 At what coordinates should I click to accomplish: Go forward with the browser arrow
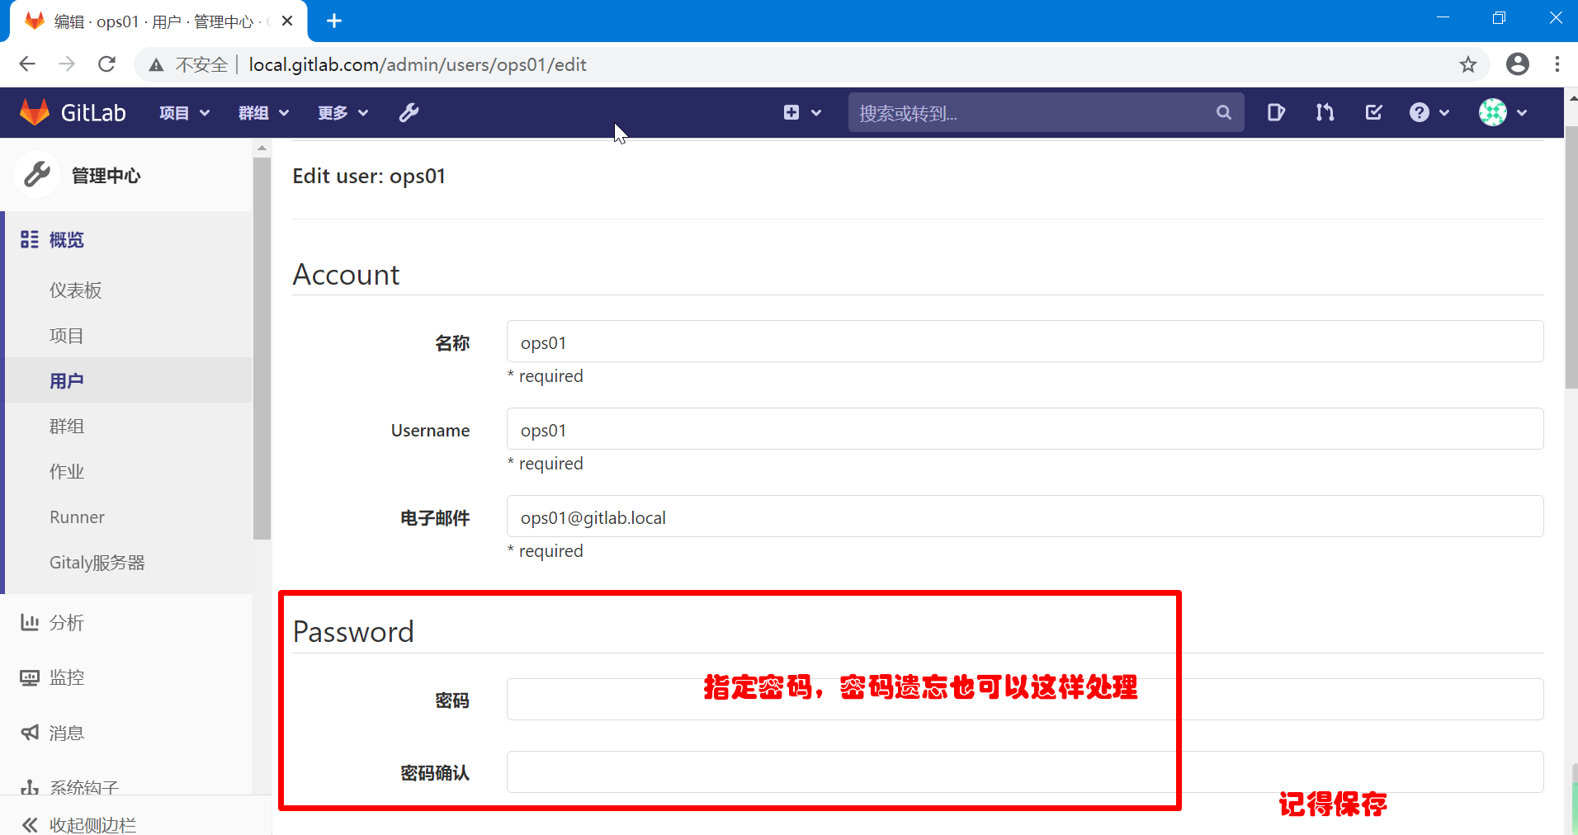[x=67, y=64]
